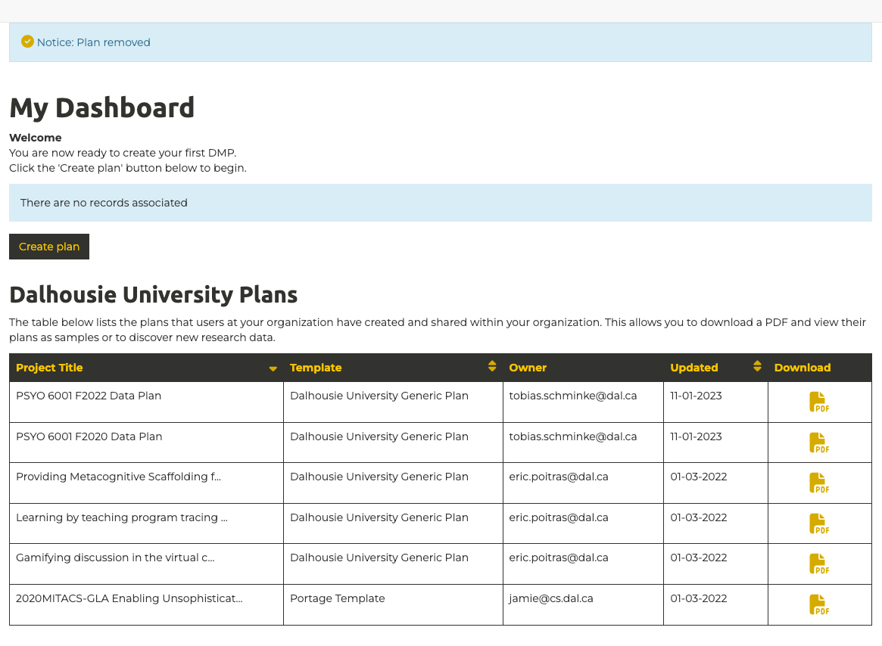882x646 pixels.
Task: Download PDF for Providing Metacognitive Scaffolding plan
Action: [x=818, y=483]
